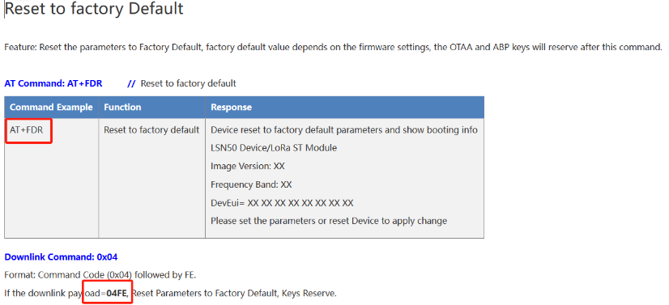Click the 'Reset to factory Default' heading
Screen dimensions: 669x305
click(94, 9)
